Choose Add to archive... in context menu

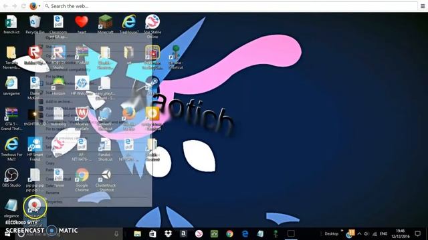pos(59,101)
